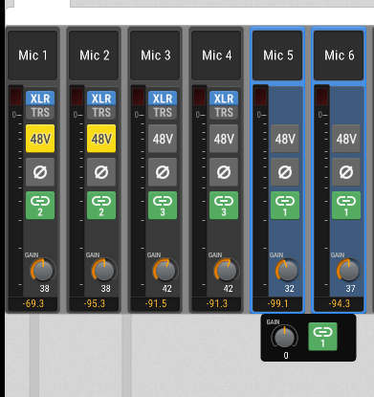Click Mic 4 peak level -91.3
Image resolution: width=374 pixels, height=397 pixels.
pos(216,303)
